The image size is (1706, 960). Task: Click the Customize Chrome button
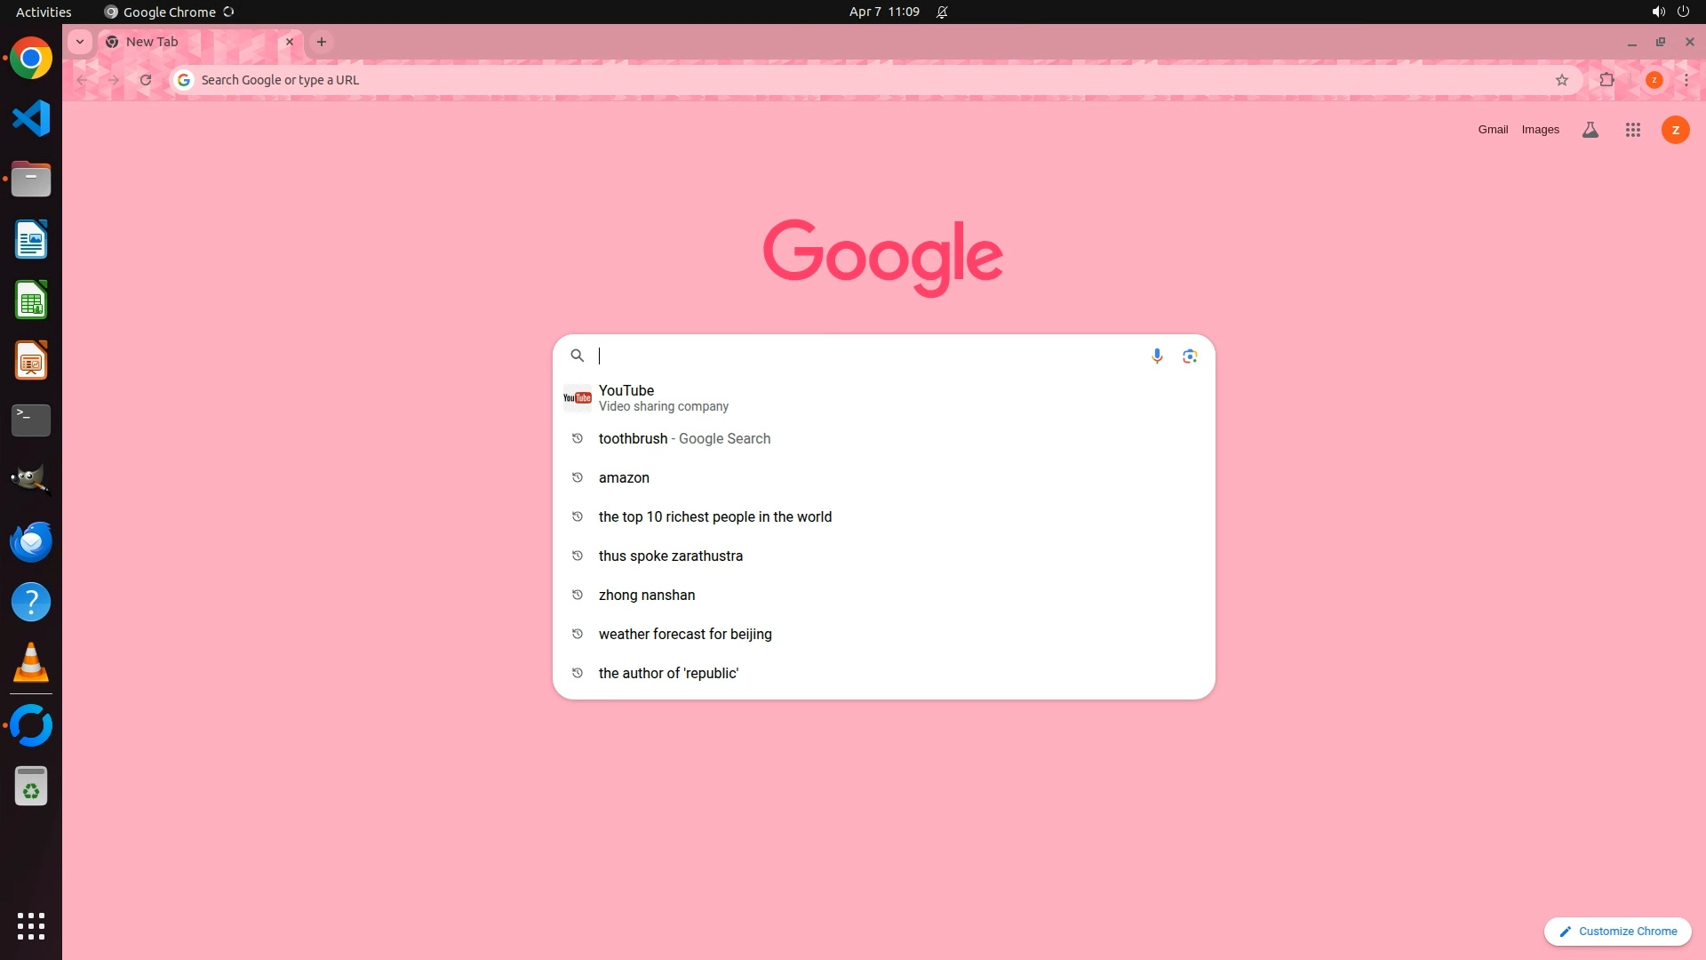click(1617, 931)
